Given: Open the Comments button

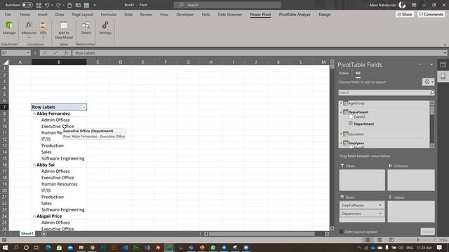Looking at the screenshot, I should click(431, 14).
